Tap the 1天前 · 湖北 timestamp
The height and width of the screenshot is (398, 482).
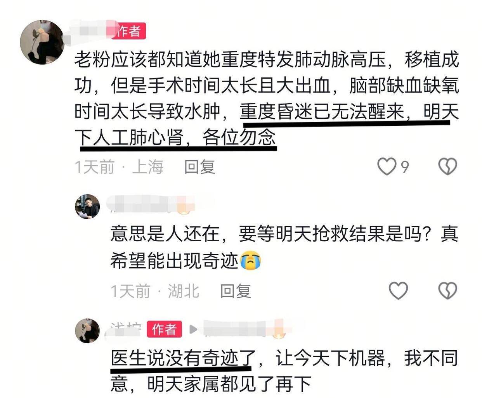155,291
